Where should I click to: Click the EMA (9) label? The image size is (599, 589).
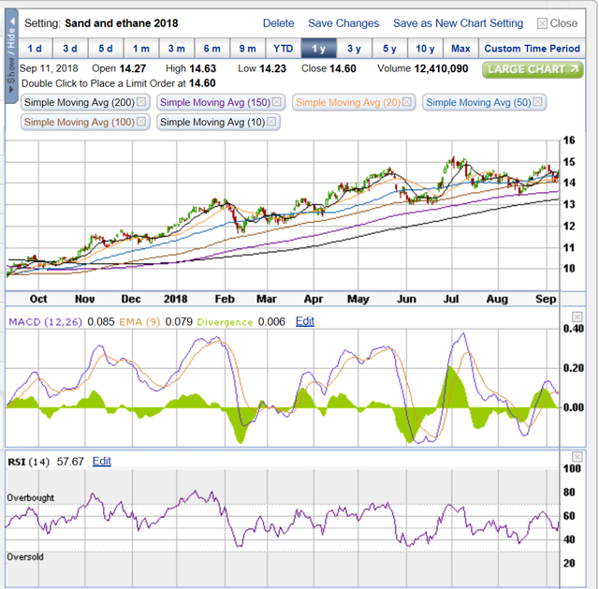tap(139, 322)
